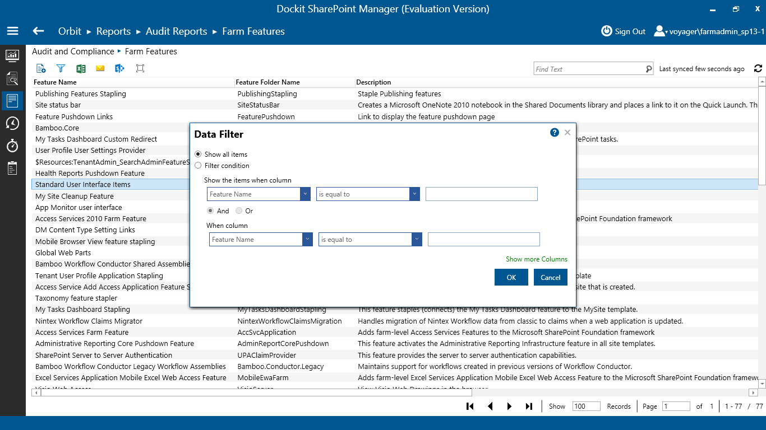
Task: Toggle full screen view icon
Action: click(140, 68)
